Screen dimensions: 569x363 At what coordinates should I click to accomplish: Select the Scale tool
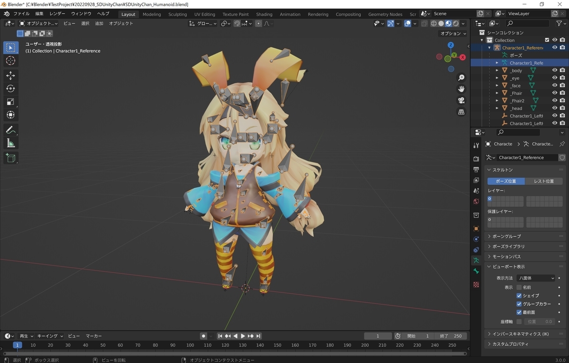(x=11, y=102)
